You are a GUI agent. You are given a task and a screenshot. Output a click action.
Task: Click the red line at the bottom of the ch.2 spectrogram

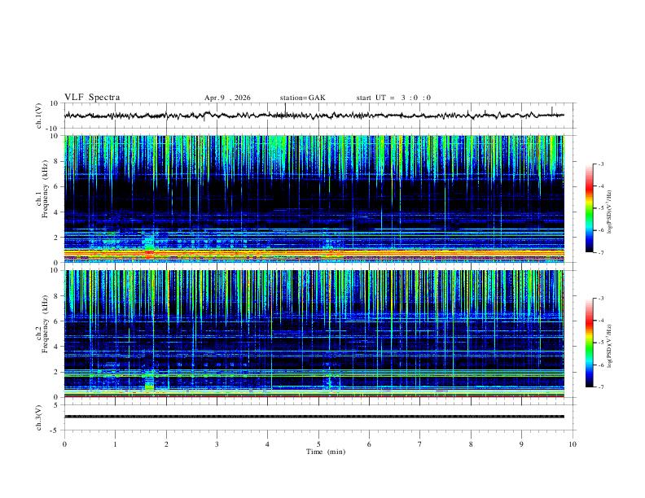(314, 396)
